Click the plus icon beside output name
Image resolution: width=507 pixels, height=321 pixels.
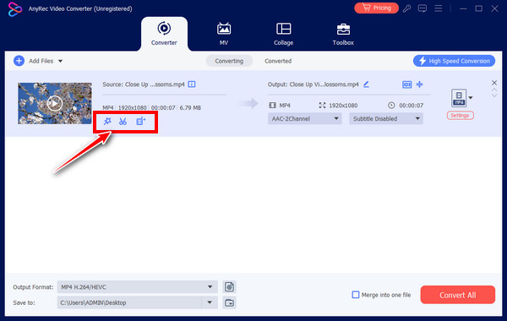pos(419,84)
